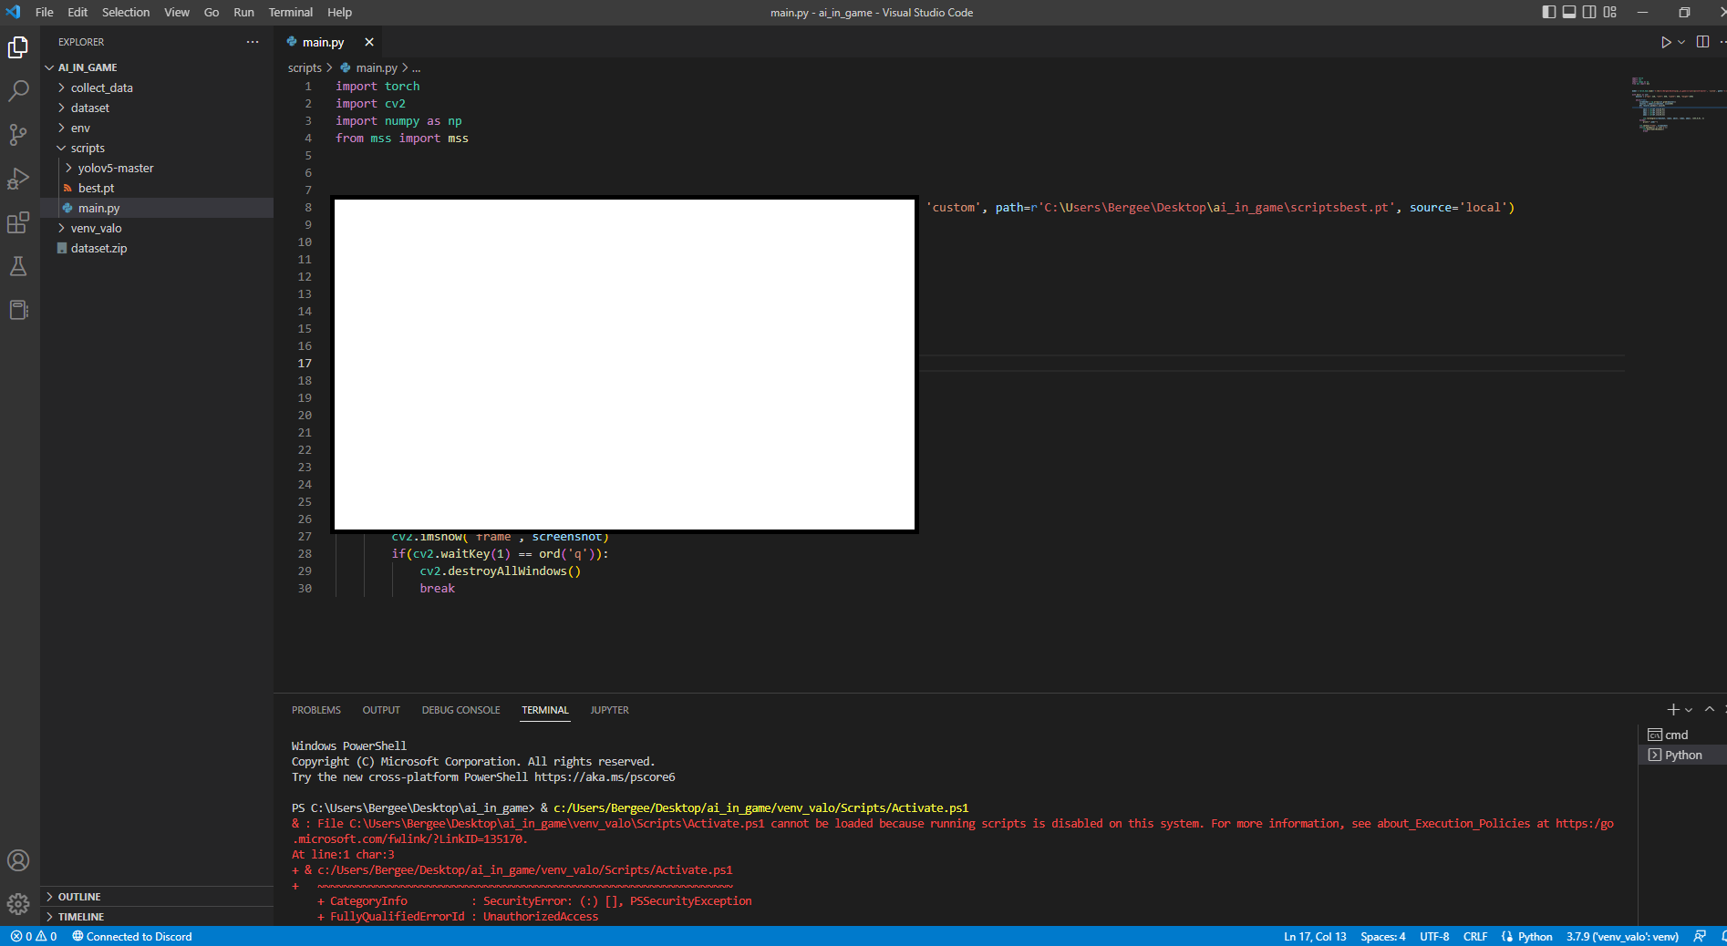1727x946 pixels.
Task: Toggle the secondary side bar layout button
Action: coord(1589,12)
